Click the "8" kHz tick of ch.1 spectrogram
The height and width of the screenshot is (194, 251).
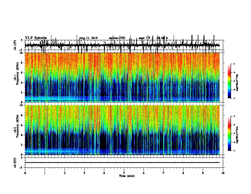click(x=22, y=63)
